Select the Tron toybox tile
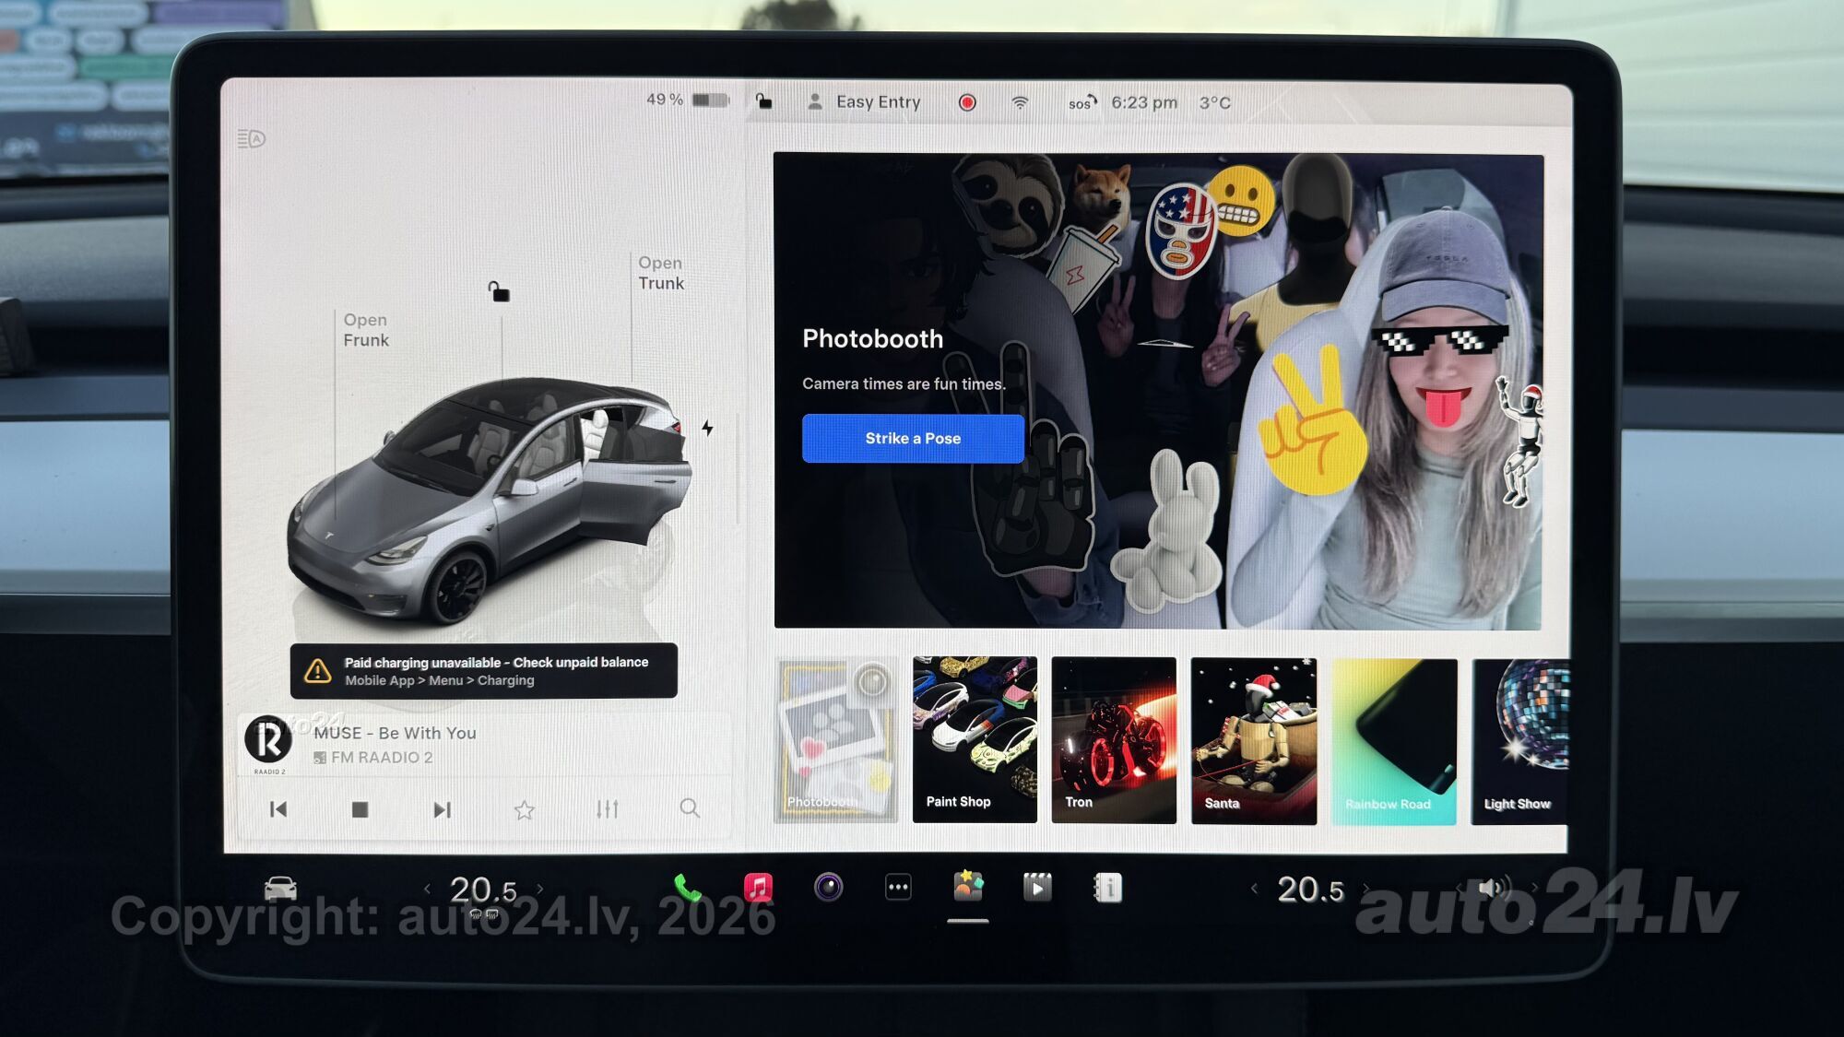Image resolution: width=1844 pixels, height=1037 pixels. point(1114,739)
